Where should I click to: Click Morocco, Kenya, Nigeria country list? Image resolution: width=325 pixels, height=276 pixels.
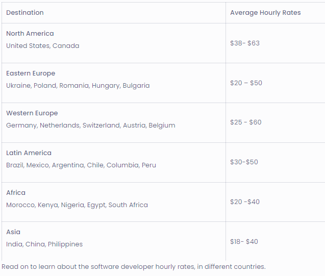point(77,205)
